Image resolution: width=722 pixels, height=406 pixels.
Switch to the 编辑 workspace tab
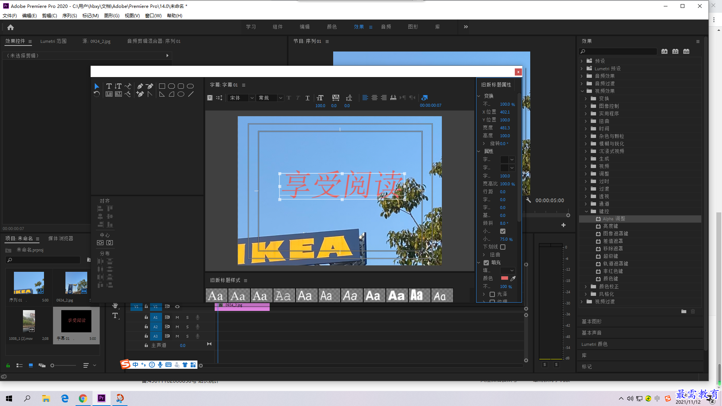[305, 27]
